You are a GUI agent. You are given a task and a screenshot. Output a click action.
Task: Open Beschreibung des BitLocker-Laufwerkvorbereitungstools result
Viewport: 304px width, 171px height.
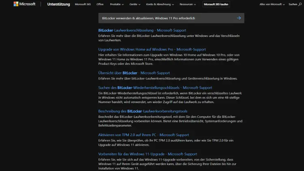coord(143,111)
